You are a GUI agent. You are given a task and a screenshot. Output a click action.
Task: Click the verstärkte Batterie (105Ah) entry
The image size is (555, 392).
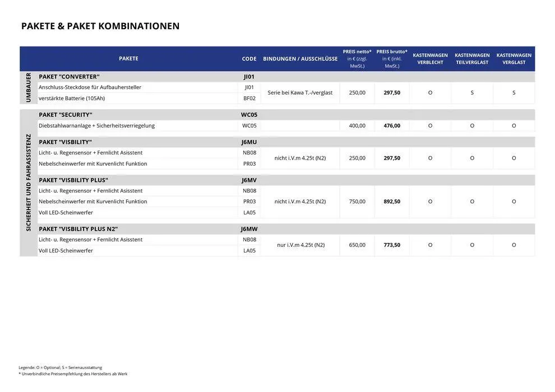[x=72, y=99]
